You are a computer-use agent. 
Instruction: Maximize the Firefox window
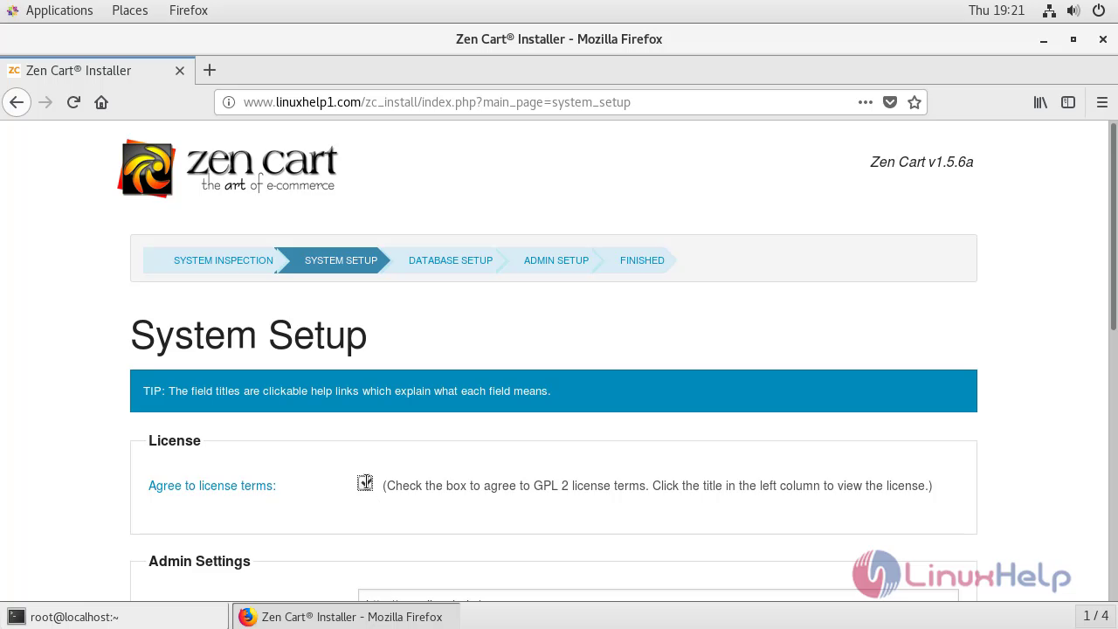tap(1073, 39)
